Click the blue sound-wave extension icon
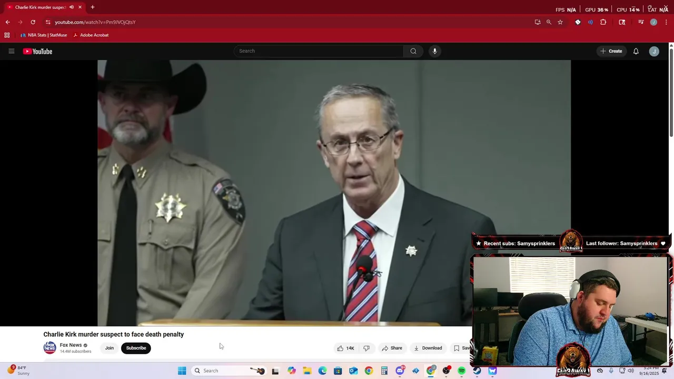This screenshot has width=674, height=379. [590, 22]
